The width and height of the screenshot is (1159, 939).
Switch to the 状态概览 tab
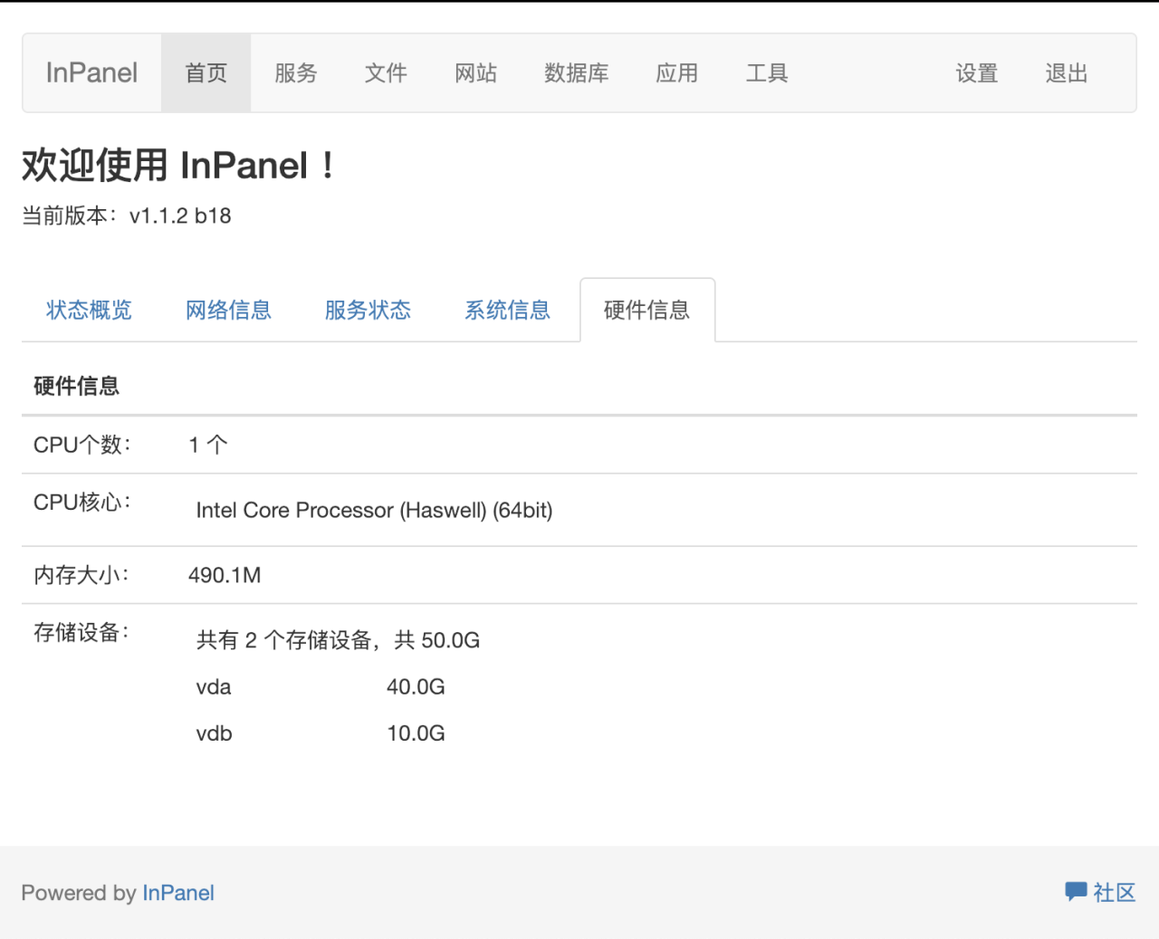pos(88,310)
